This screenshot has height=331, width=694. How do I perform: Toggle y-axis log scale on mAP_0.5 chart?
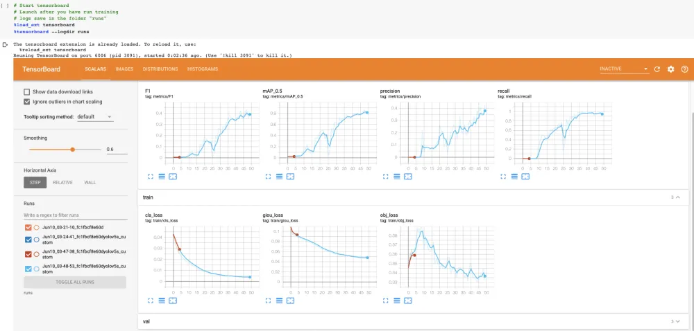point(279,176)
